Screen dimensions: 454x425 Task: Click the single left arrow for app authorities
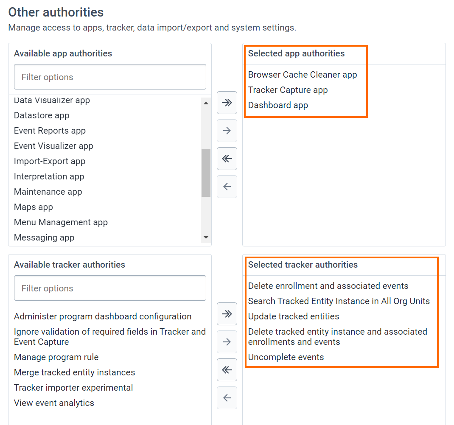click(227, 187)
